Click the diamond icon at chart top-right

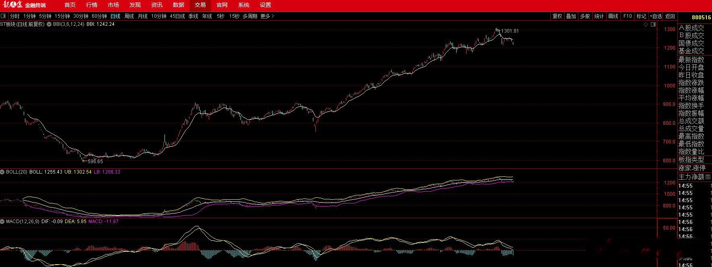click(646, 24)
